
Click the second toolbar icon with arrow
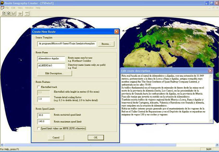[9, 13]
